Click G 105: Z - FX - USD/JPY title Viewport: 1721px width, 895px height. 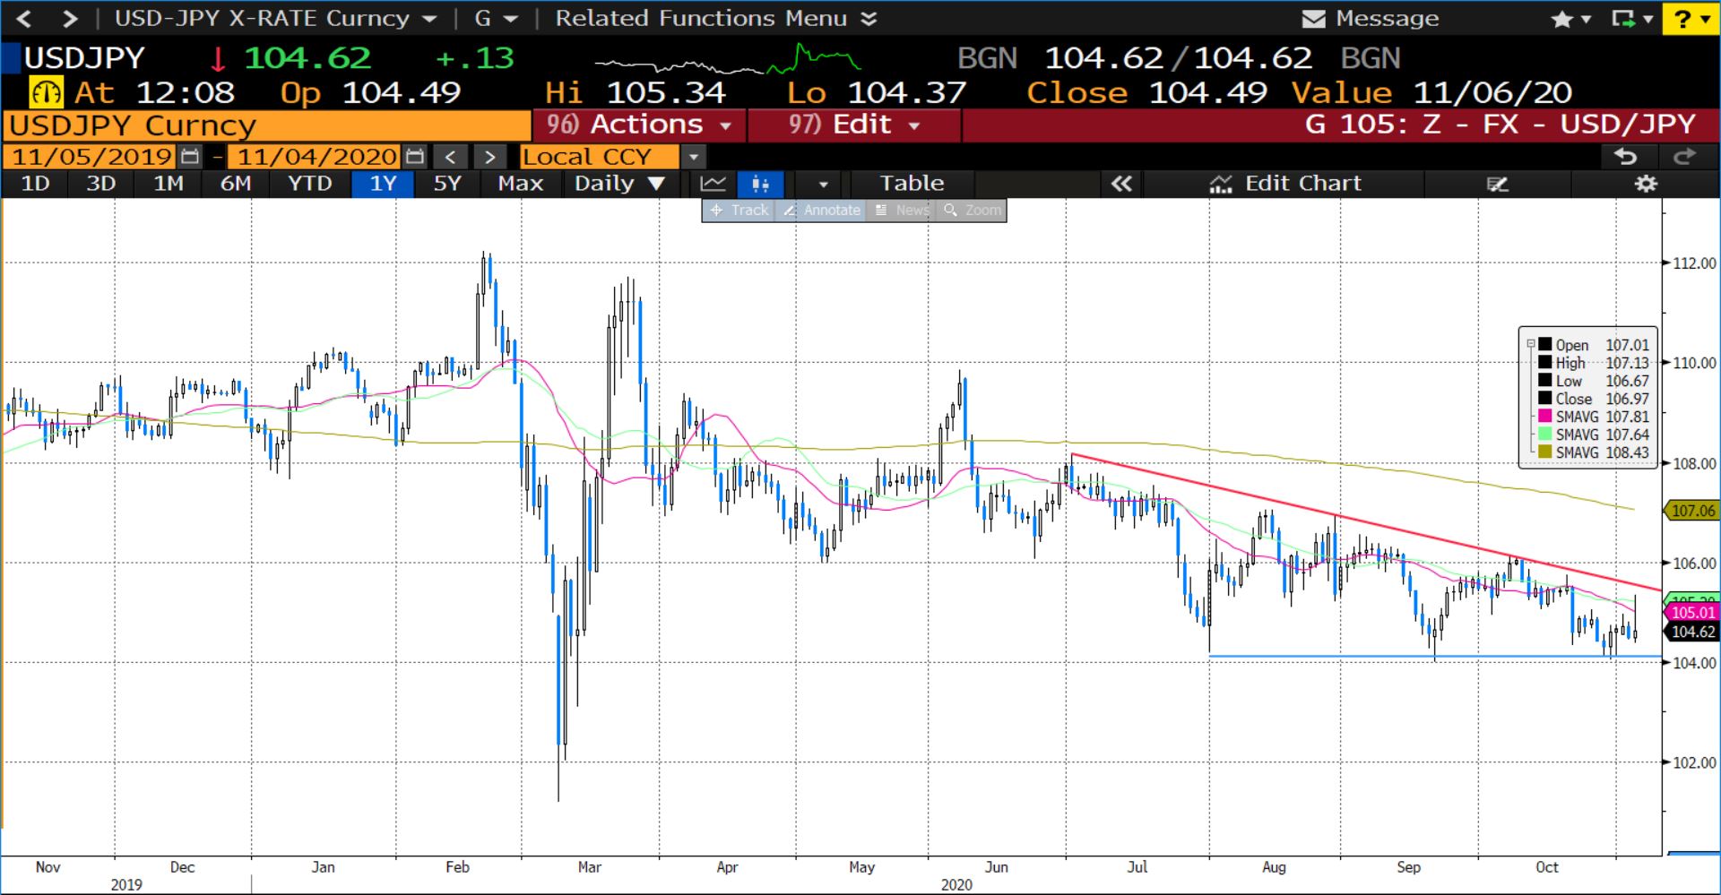(x=1500, y=125)
